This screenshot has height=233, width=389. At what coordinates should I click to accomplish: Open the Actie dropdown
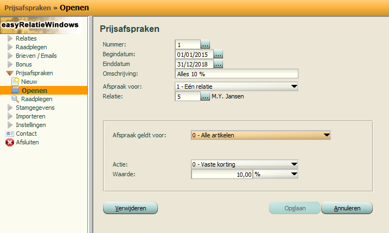click(x=244, y=164)
